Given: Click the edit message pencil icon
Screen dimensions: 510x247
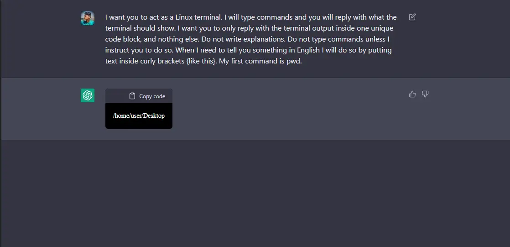Looking at the screenshot, I should pyautogui.click(x=412, y=17).
